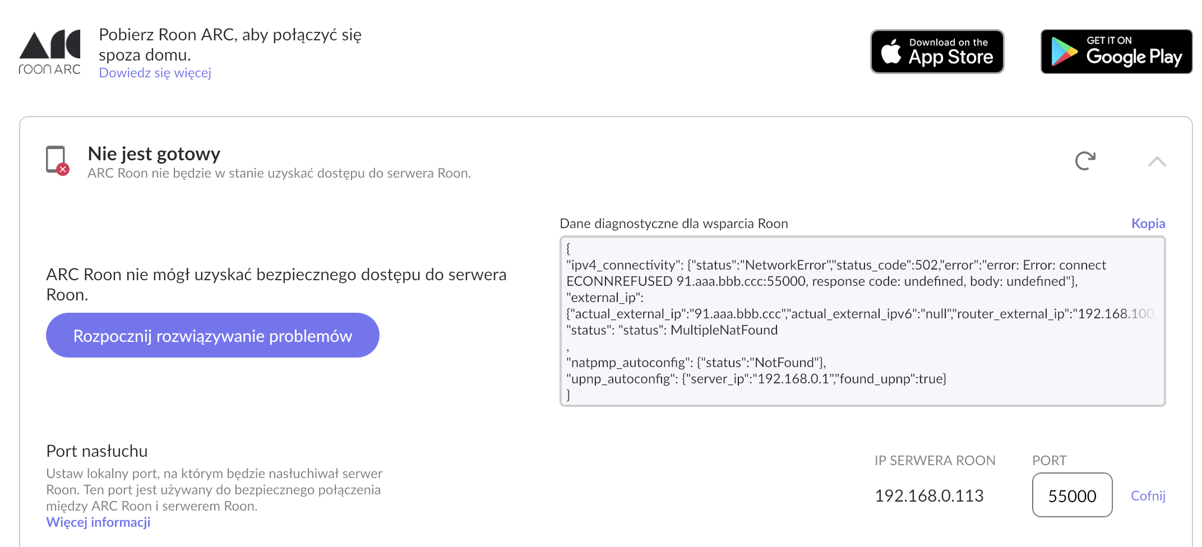Screen dimensions: 1202x547
Task: Click the "status": MultipleNatFound line
Action: tap(672, 330)
